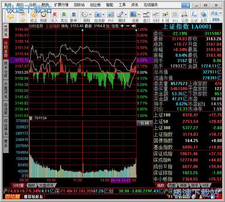This screenshot has width=225, height=202.
Task: Switch to K线 candlestick chart icon
Action: [165, 16]
